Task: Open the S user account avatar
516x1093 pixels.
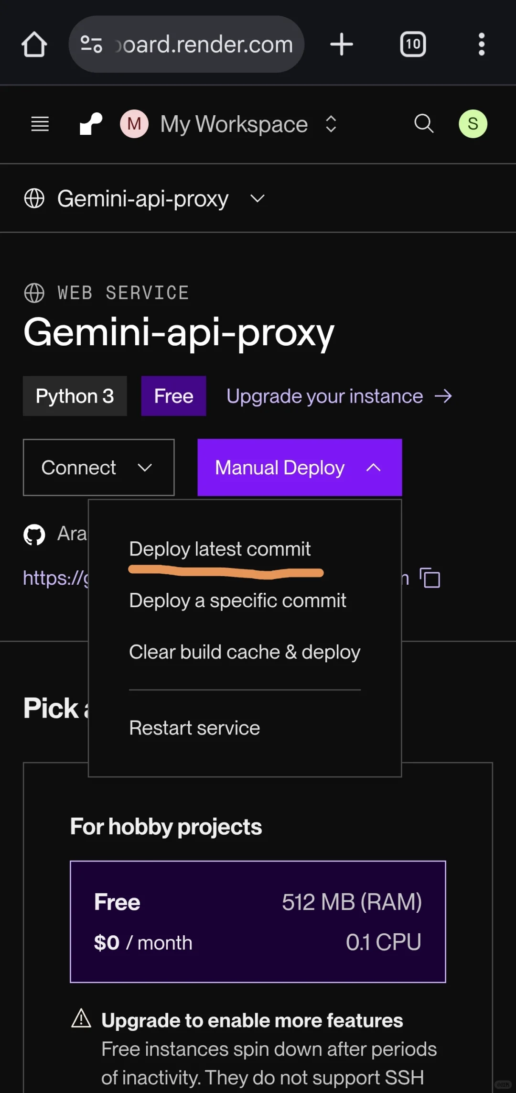Action: [x=473, y=124]
